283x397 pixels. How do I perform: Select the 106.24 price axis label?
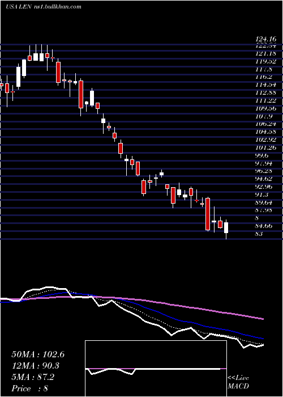[x=265, y=124]
